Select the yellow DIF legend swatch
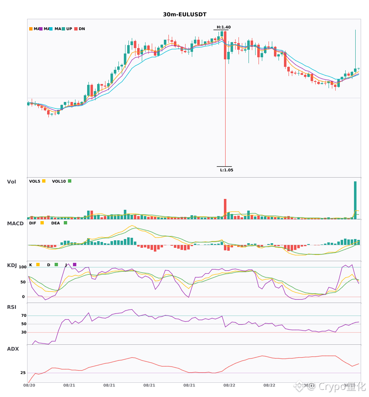The image size is (369, 397). tap(42, 223)
